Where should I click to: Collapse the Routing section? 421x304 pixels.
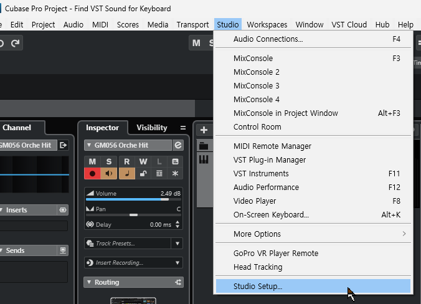click(89, 282)
